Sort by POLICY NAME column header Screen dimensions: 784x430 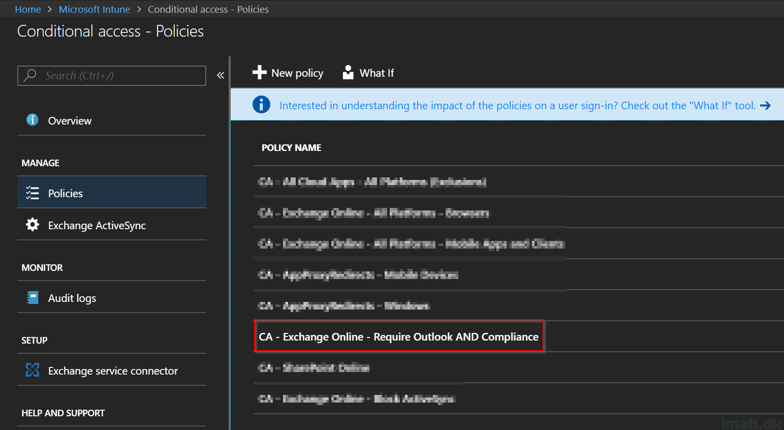click(292, 148)
